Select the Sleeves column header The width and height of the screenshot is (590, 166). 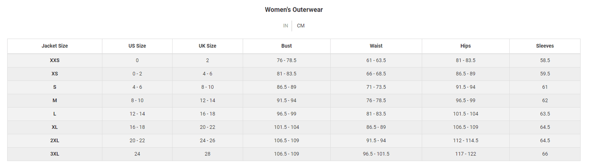[545, 46]
